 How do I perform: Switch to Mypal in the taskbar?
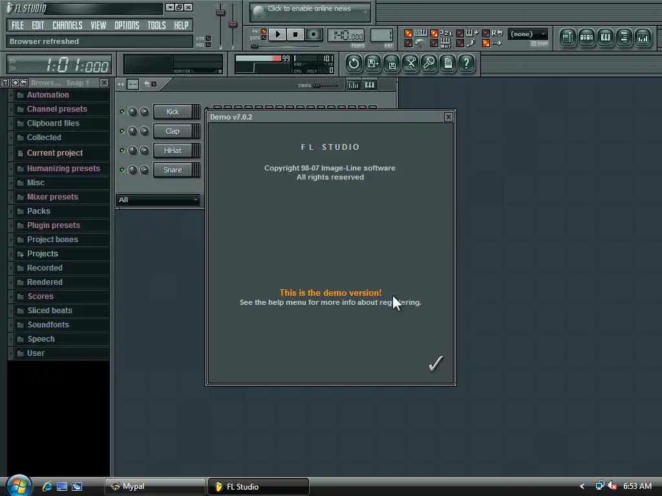155,486
